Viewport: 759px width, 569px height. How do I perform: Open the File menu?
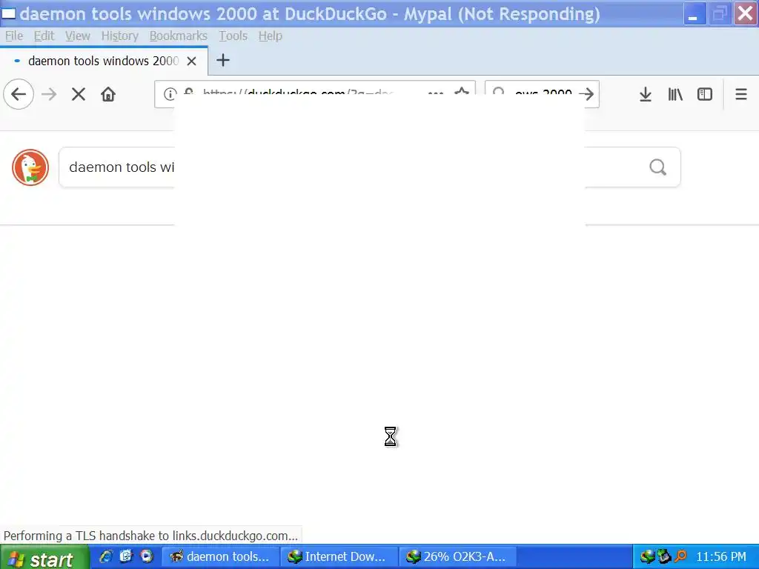(14, 36)
